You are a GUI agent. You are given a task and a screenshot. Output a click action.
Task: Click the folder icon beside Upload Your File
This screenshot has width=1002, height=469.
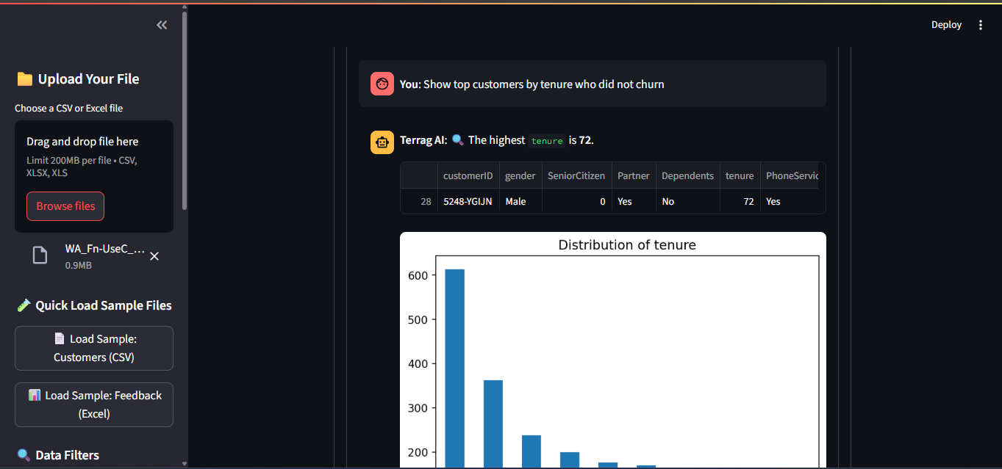24,79
